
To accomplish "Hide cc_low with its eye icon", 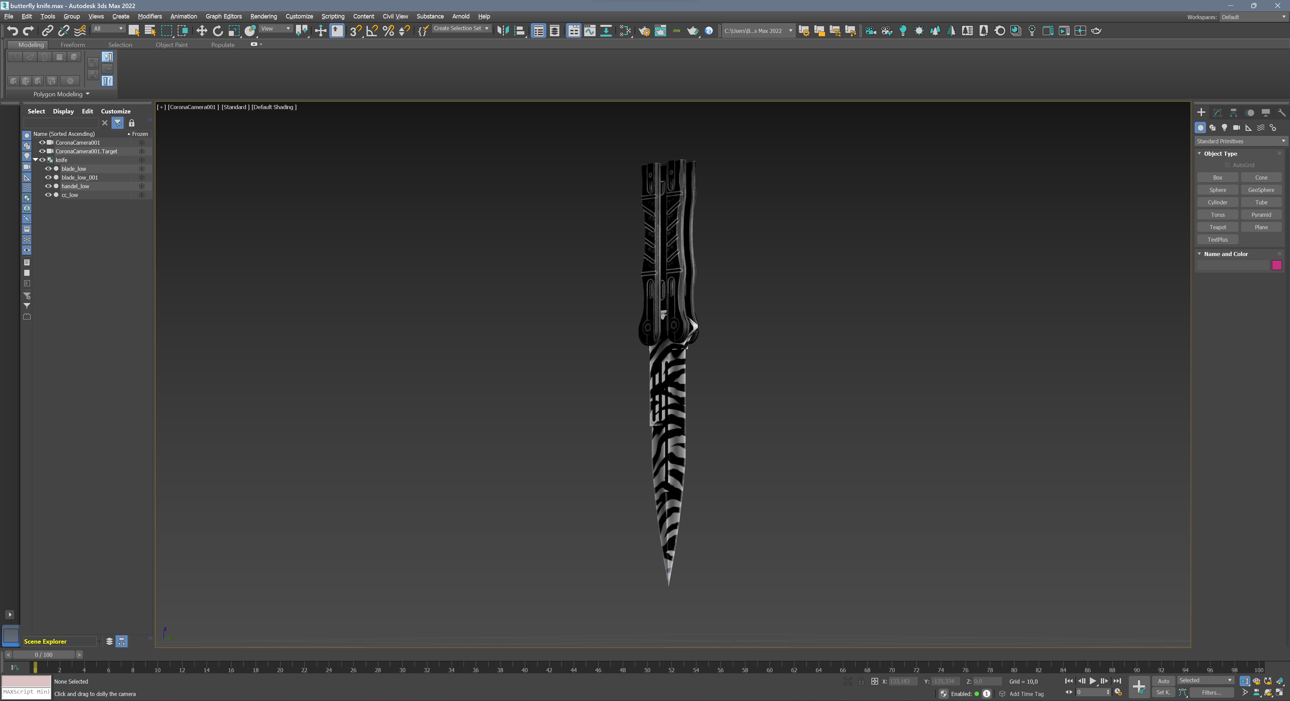I will point(49,195).
